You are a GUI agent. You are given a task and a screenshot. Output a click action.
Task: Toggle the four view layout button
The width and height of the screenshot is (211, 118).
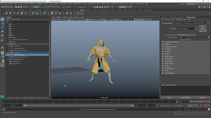2,57
